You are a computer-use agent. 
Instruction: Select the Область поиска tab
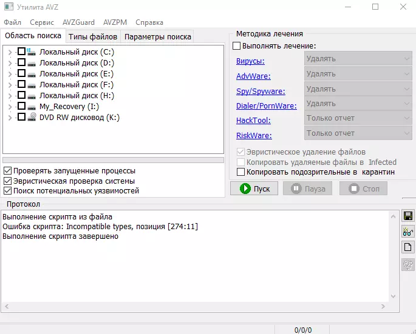click(33, 36)
